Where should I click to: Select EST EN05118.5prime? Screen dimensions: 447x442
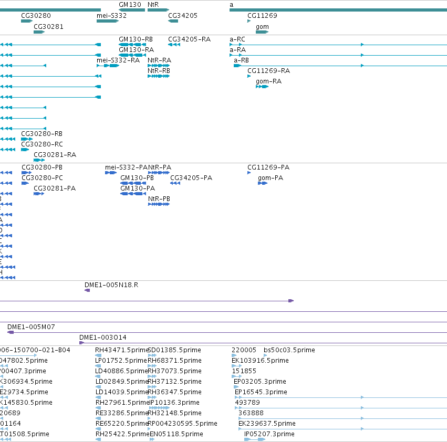pos(152,439)
